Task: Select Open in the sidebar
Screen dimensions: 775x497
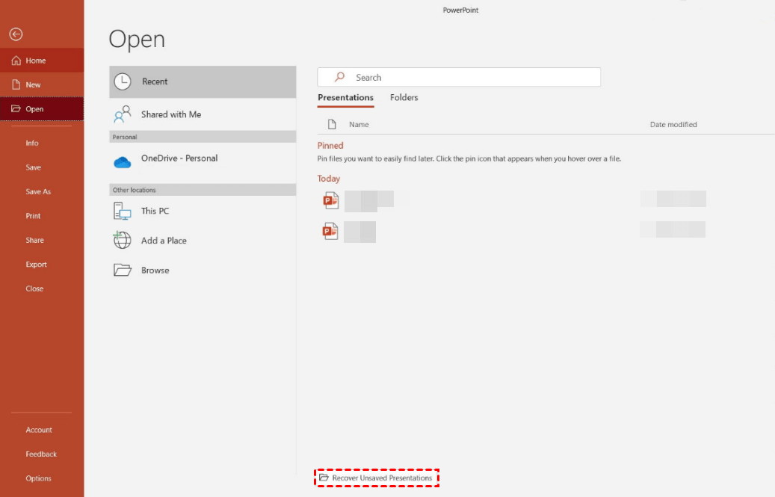Action: point(42,108)
